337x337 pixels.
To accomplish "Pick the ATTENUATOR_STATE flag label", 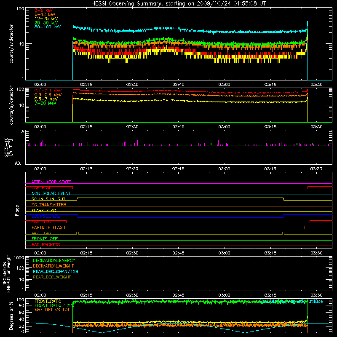I will pyautogui.click(x=51, y=182).
